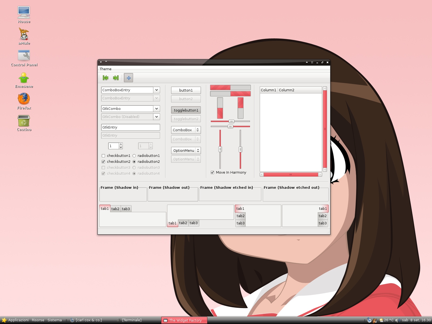Click the star icon beside Applicazioni
This screenshot has width=432, height=324.
(x=4, y=320)
